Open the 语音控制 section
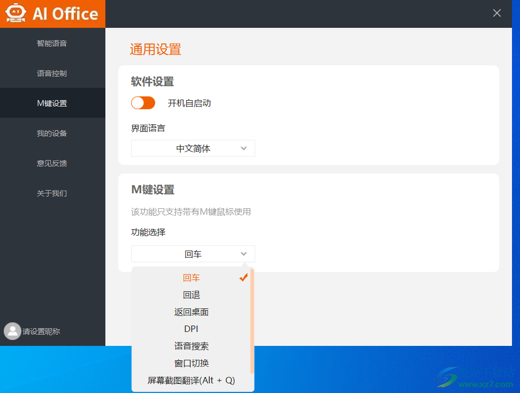This screenshot has height=393, width=520. pyautogui.click(x=51, y=73)
